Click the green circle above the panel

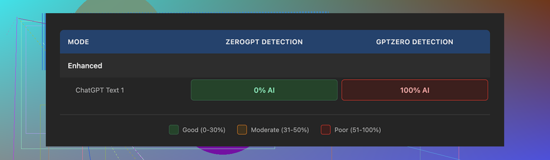click(115, 6)
